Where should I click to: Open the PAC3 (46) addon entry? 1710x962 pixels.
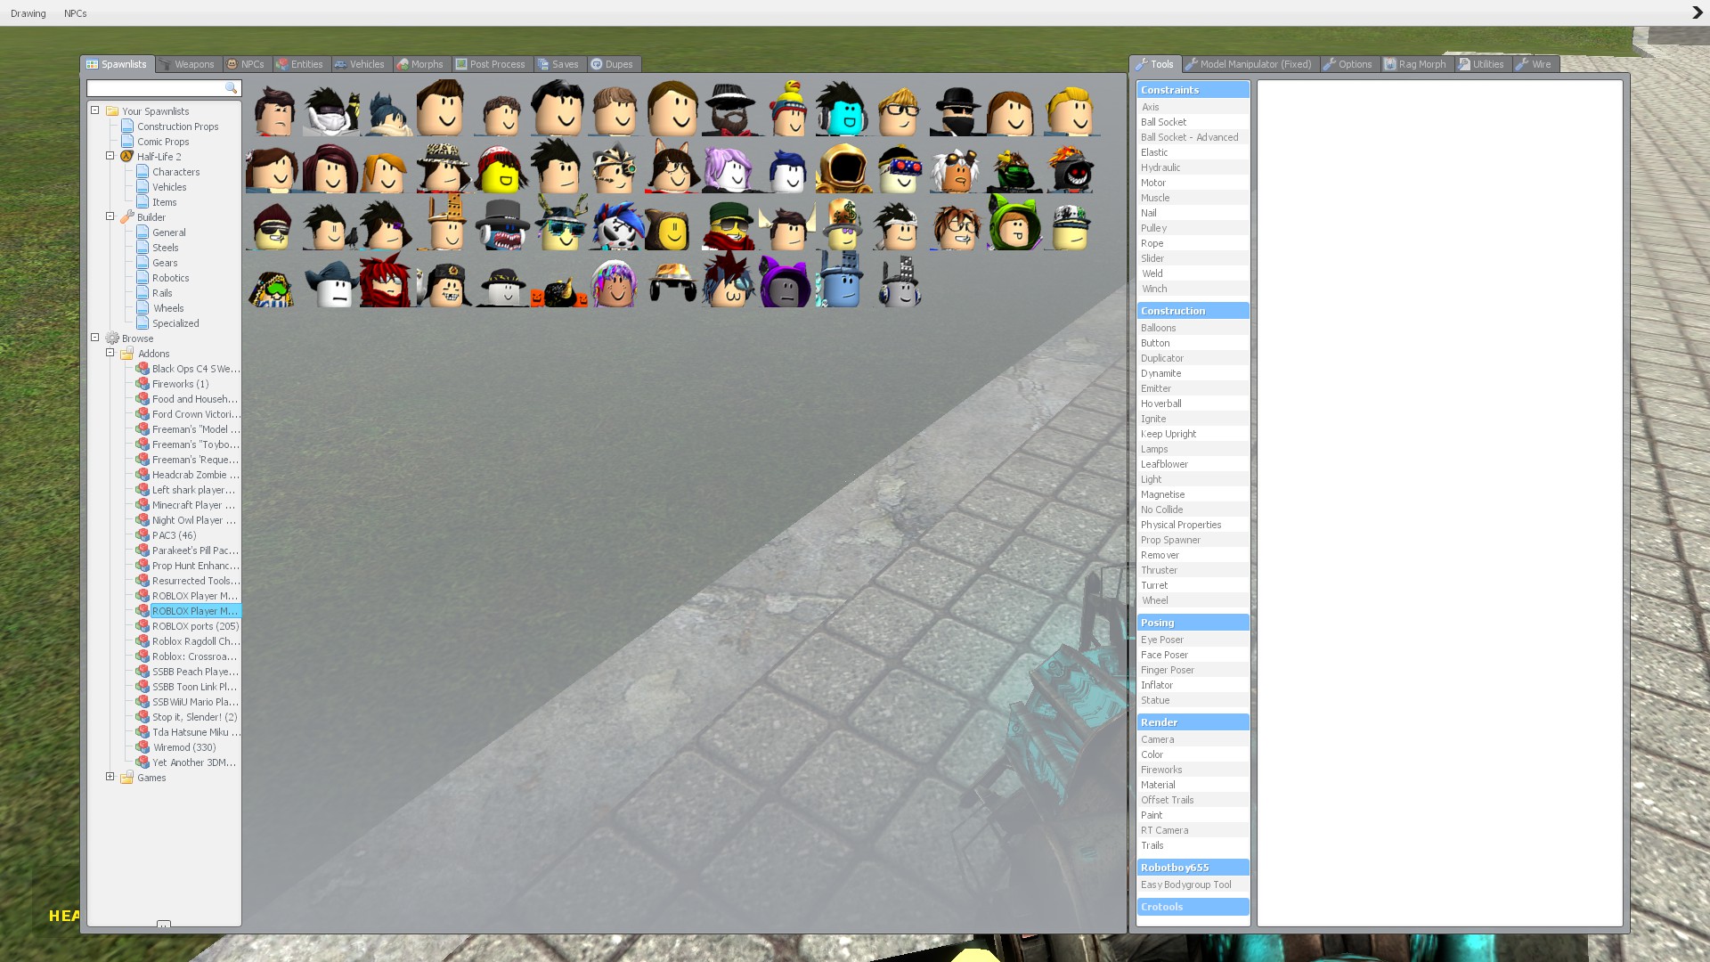click(x=174, y=535)
